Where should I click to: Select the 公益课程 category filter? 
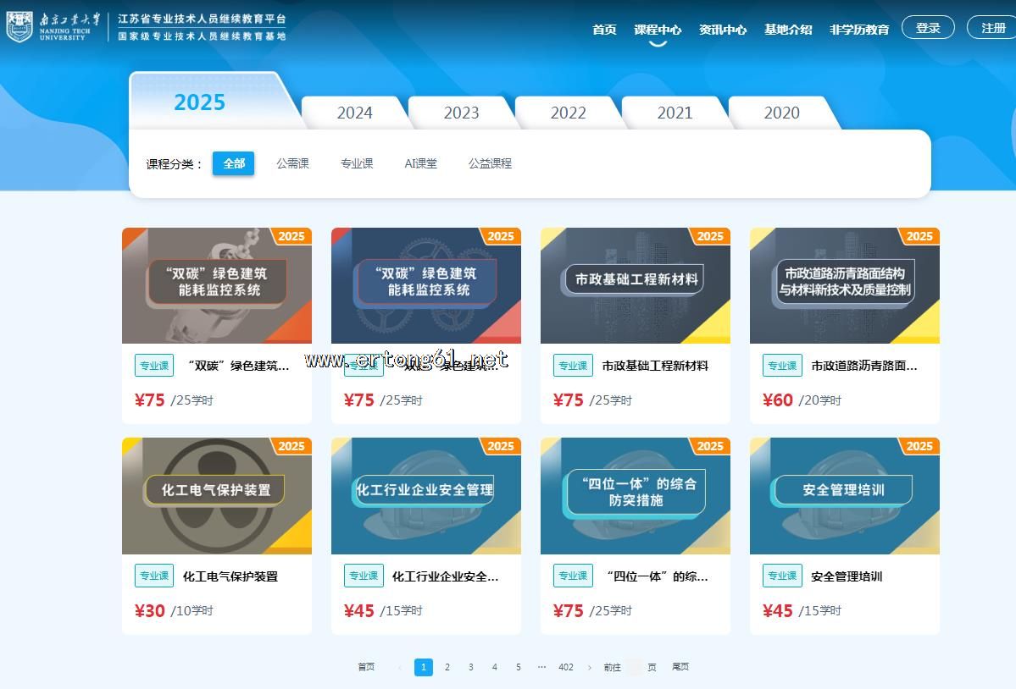(x=490, y=163)
